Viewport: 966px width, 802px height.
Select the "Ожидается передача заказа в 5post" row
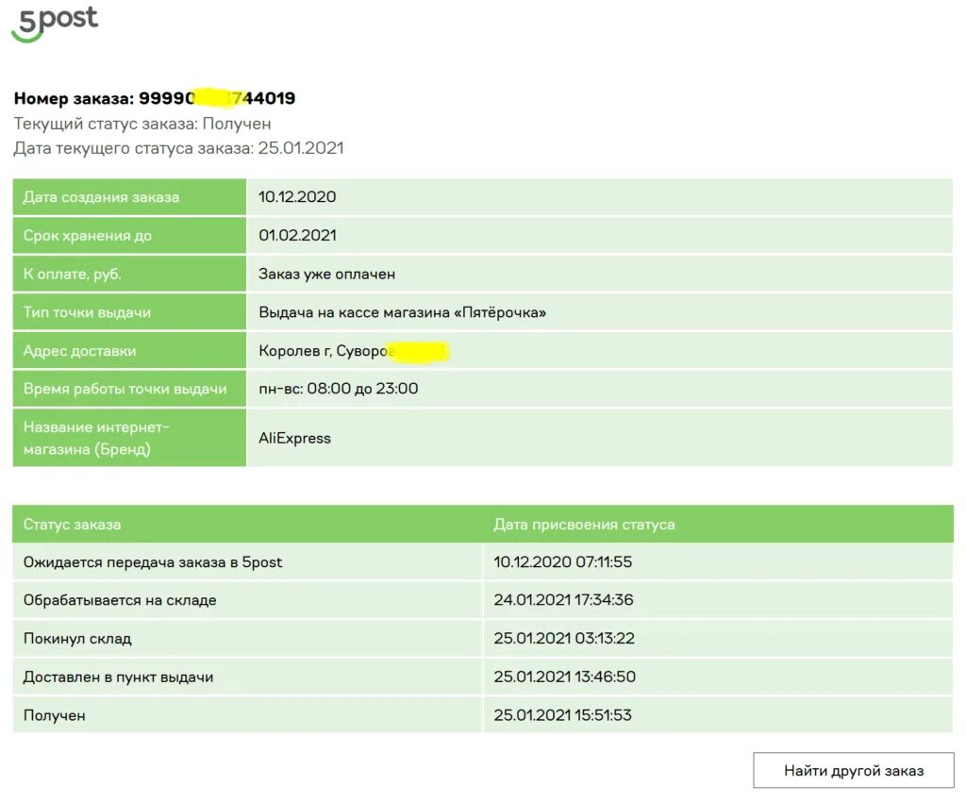click(153, 562)
